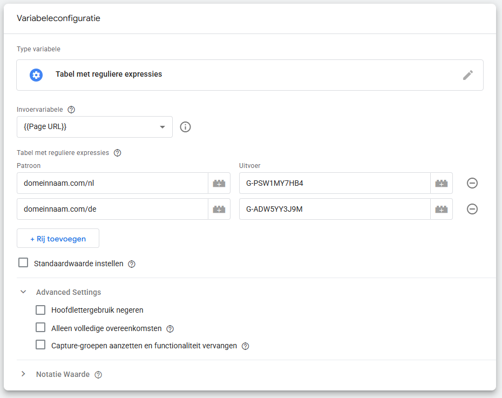502x398 pixels.
Task: Toggle Capture-groepen aanzetten checkbox
Action: coord(40,345)
